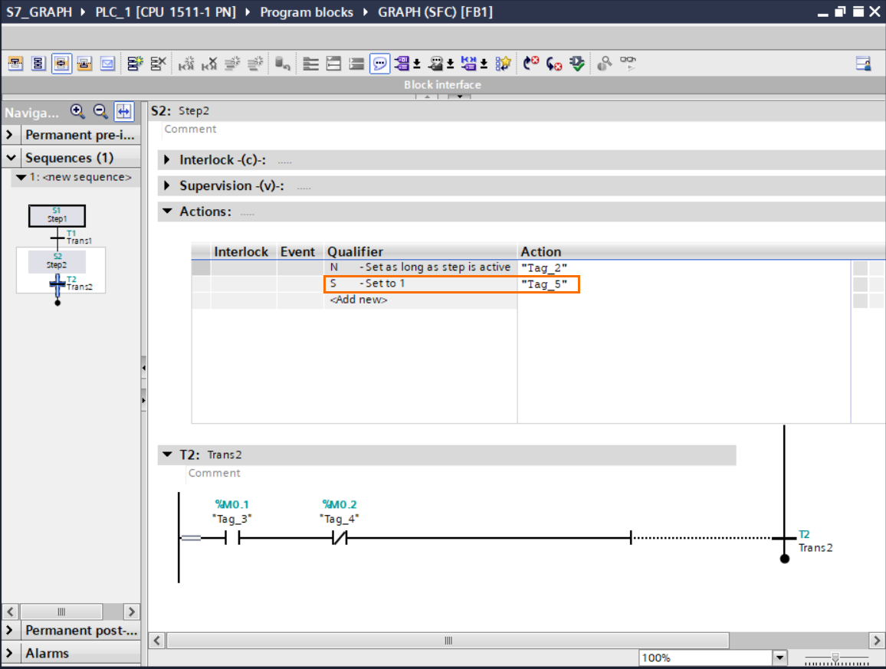
Task: Select the S2 Step2 box in navigation
Action: click(57, 261)
